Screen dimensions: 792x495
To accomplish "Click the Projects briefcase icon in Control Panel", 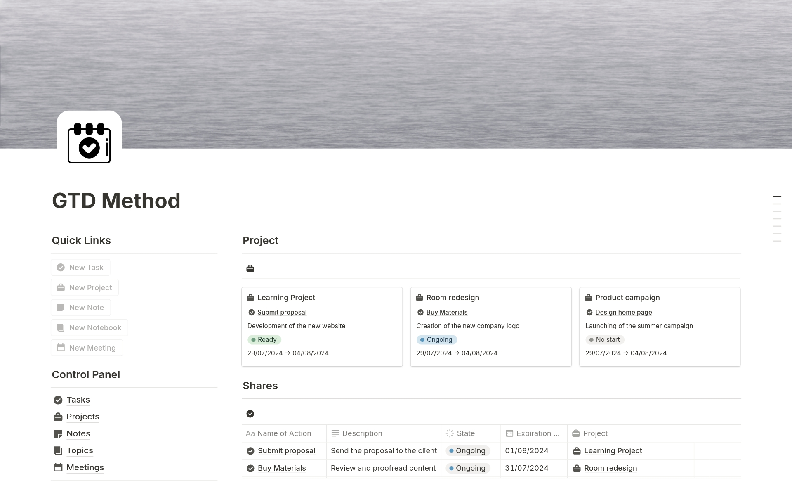I will (x=58, y=417).
